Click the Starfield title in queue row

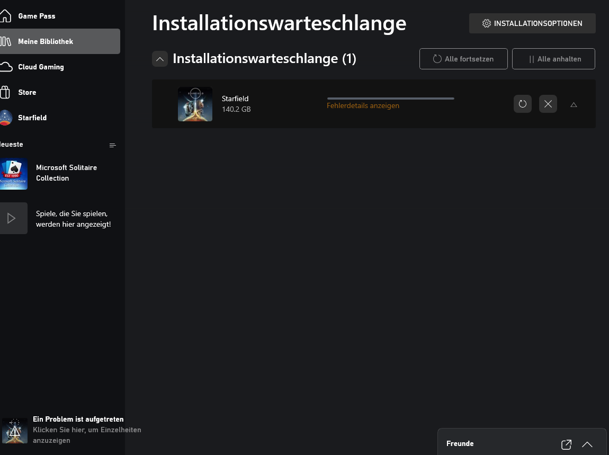pos(235,99)
